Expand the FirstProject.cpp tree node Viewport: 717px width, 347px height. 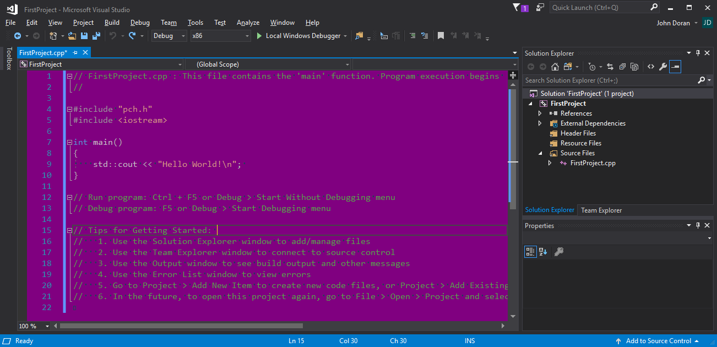(x=550, y=163)
